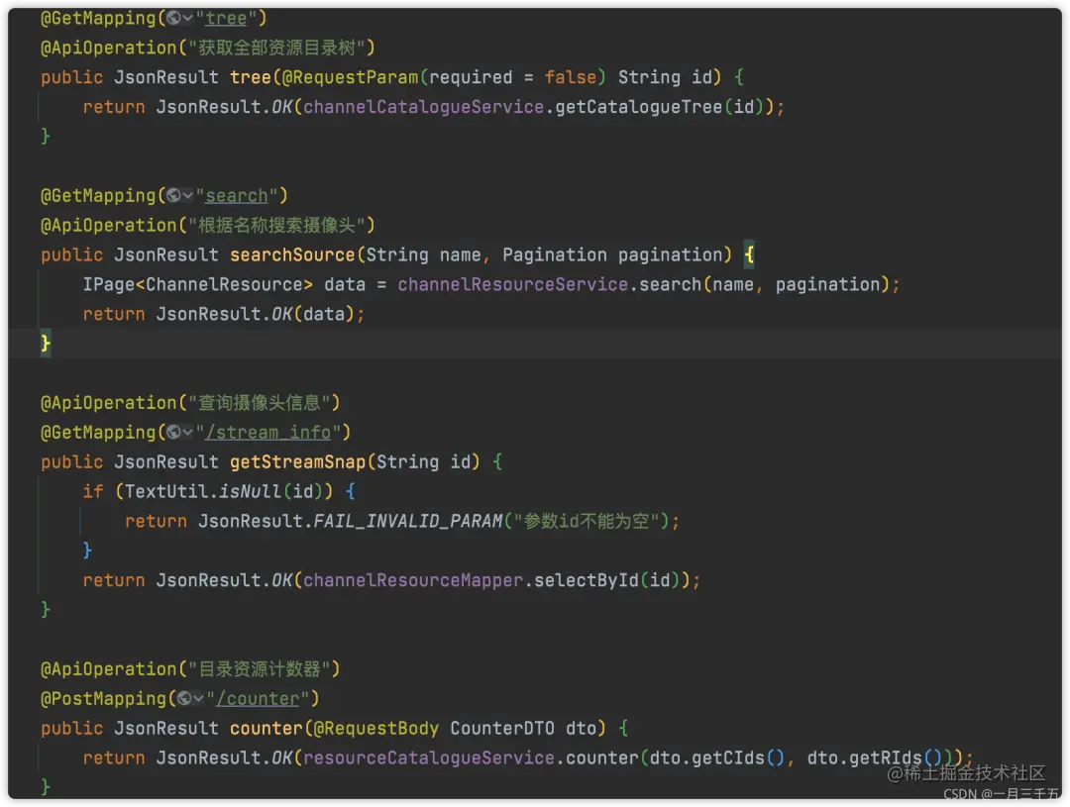Click the "IPage<ChannelResource>" type declaration

[198, 284]
